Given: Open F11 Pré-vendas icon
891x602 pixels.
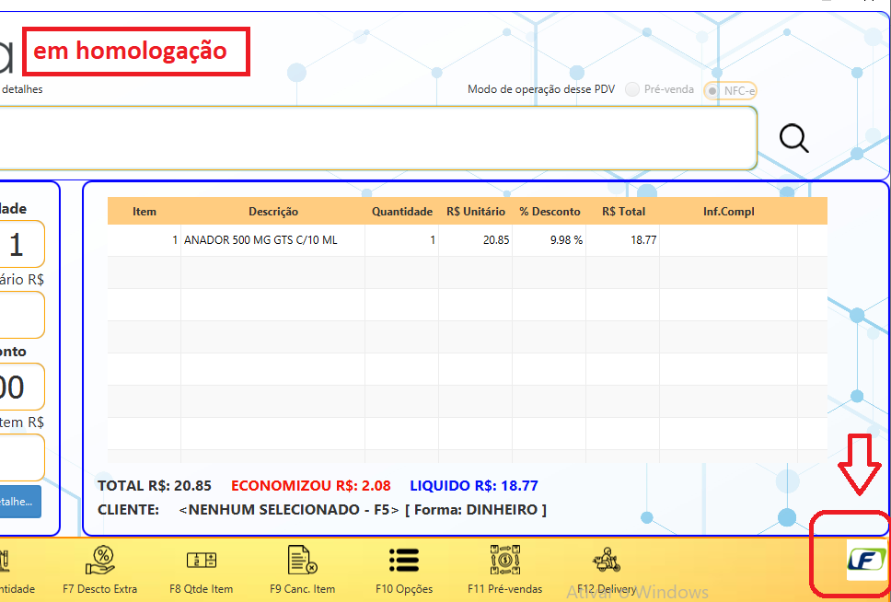Looking at the screenshot, I should (505, 560).
